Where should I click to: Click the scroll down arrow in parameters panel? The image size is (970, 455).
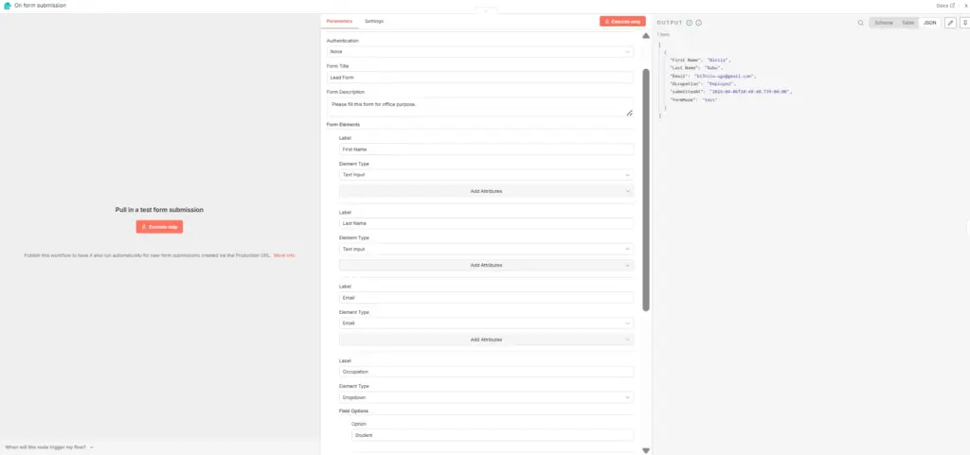tap(646, 450)
